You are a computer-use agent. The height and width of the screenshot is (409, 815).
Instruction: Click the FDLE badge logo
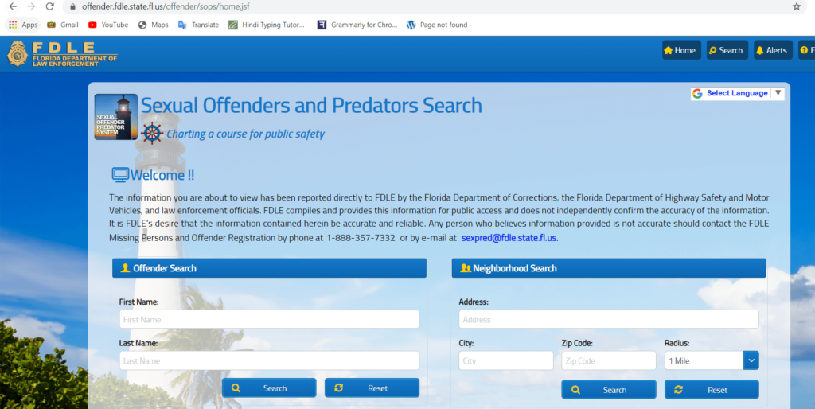coord(17,53)
